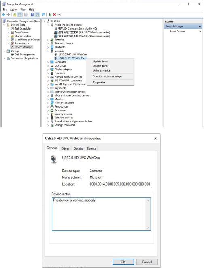Expand More Actions submenu arrow

click(x=200, y=32)
